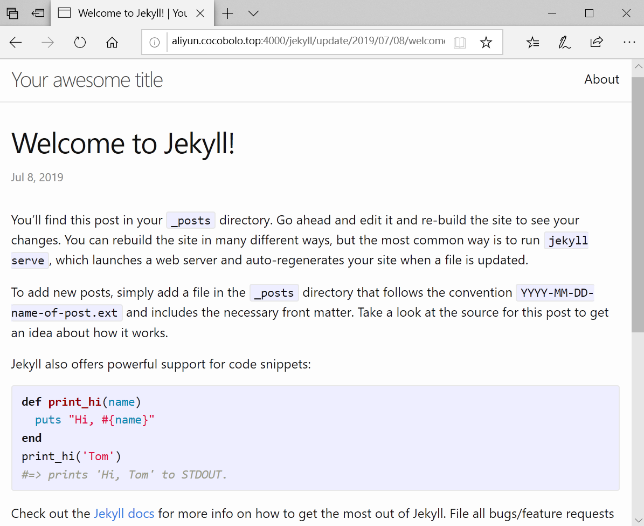Click the Jul 8, 2019 date
644x526 pixels.
pyautogui.click(x=37, y=177)
